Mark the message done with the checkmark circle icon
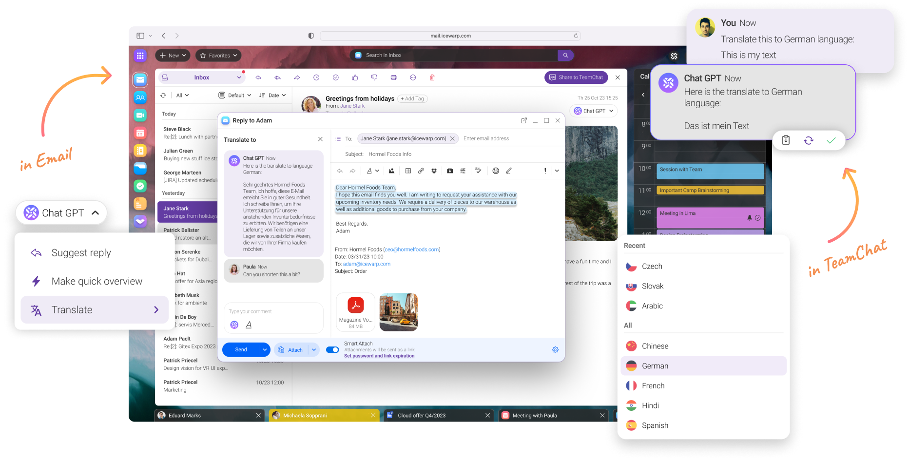Screen dimensions: 909x460 pos(335,77)
